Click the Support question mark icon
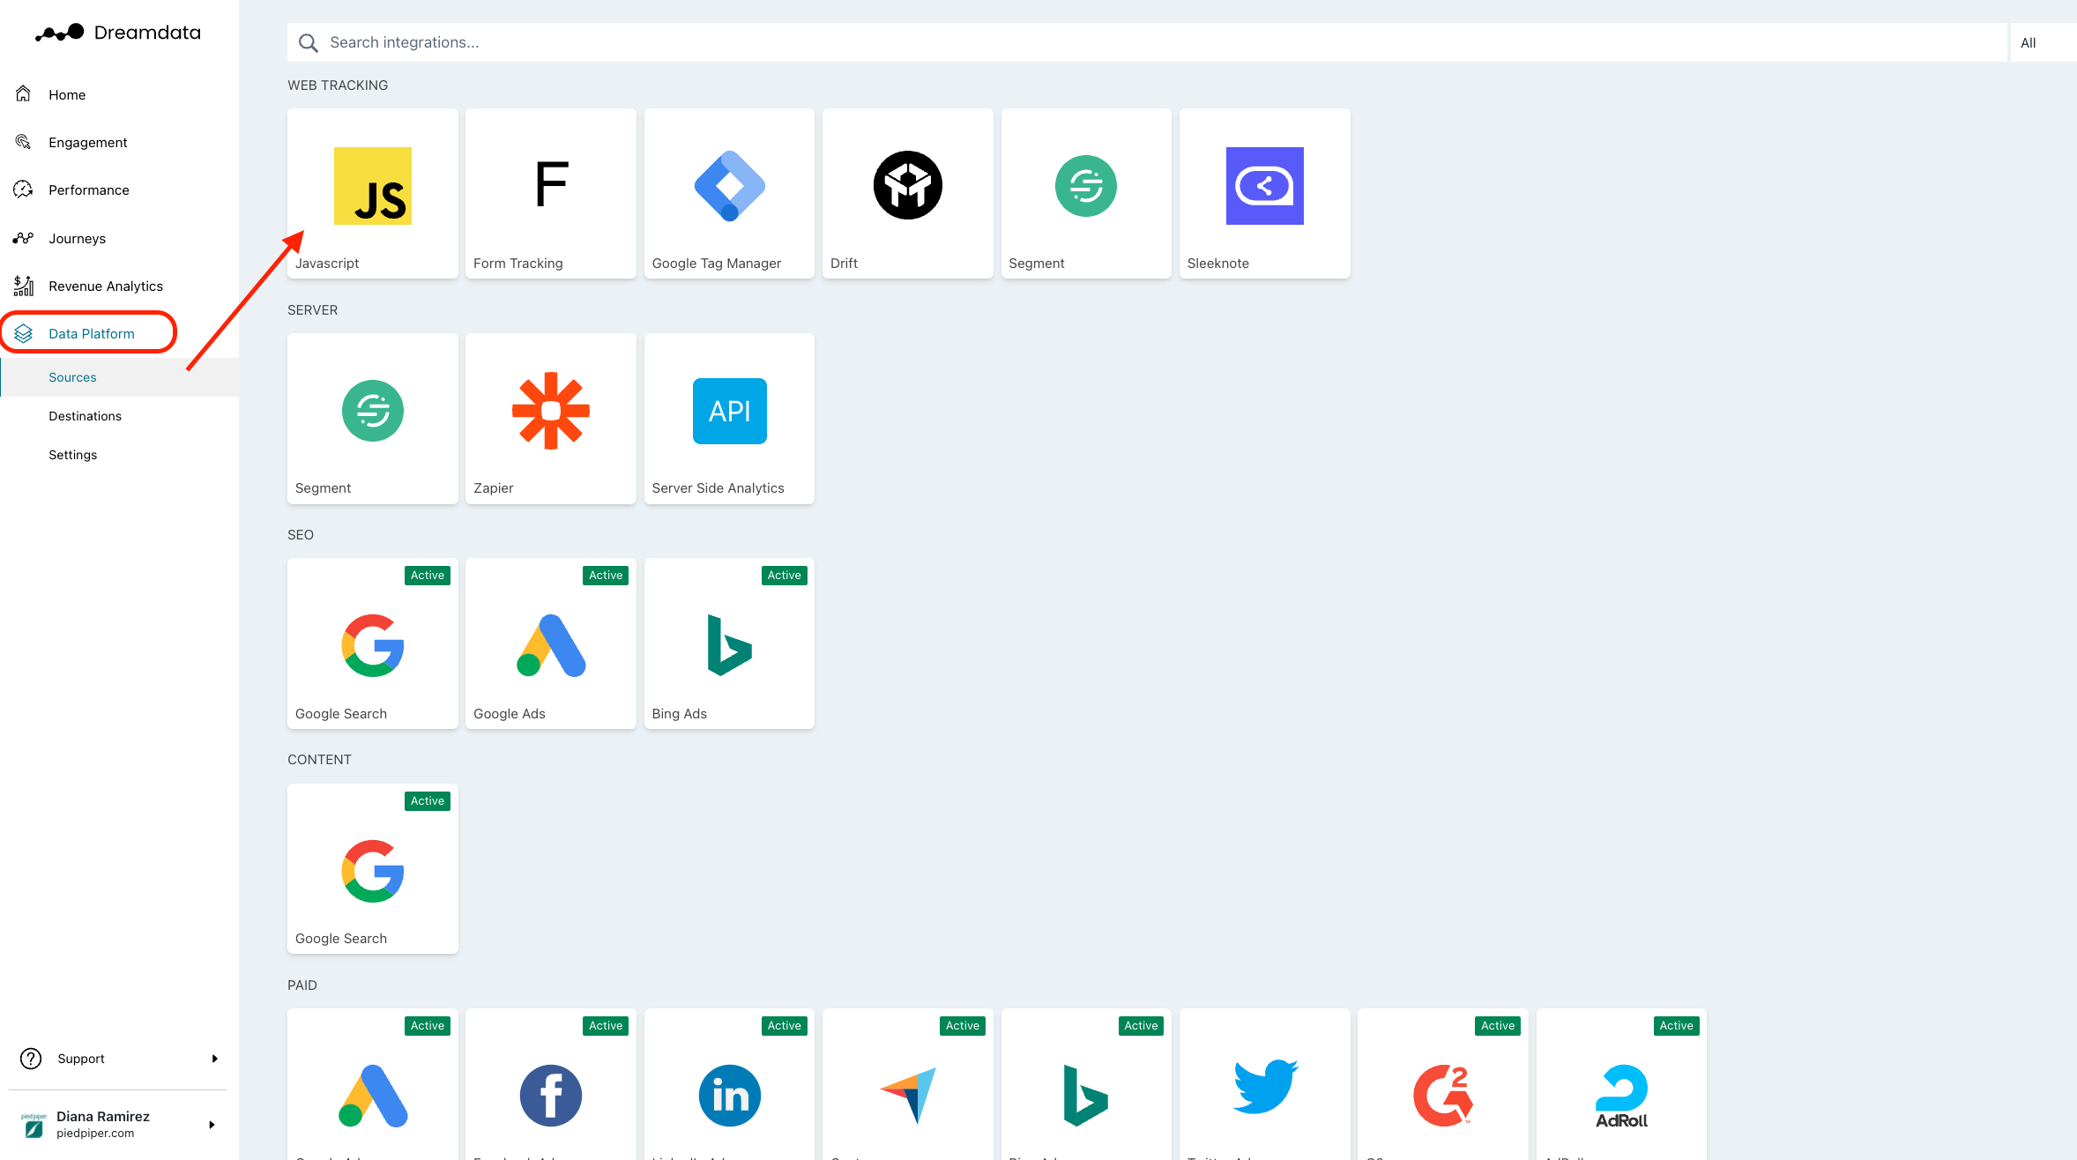The image size is (2077, 1160). pos(31,1059)
